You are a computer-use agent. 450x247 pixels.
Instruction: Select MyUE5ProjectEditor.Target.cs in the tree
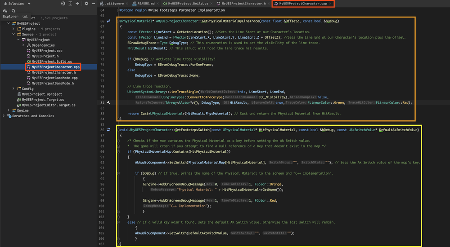pyautogui.click(x=49, y=105)
